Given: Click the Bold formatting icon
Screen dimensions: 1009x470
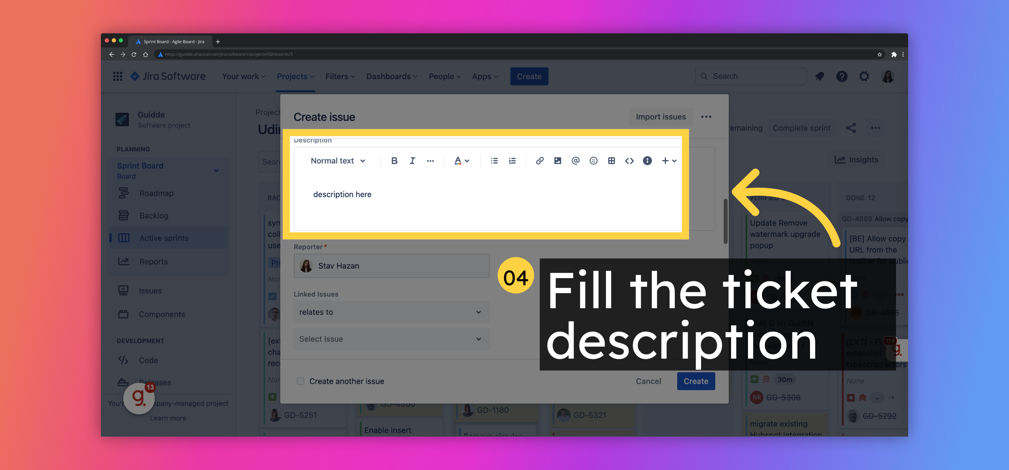Looking at the screenshot, I should pos(393,160).
